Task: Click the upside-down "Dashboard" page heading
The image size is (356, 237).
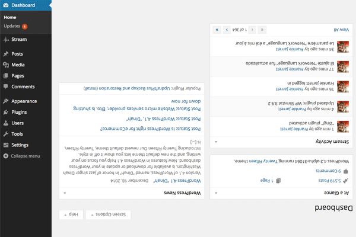Action: coord(333,208)
